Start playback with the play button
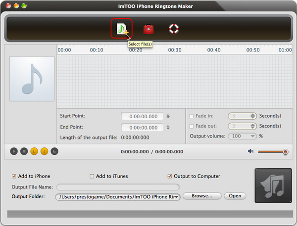297x226 pixels. coord(14,151)
